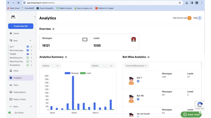Click the Messages envelope icon

[85, 40]
